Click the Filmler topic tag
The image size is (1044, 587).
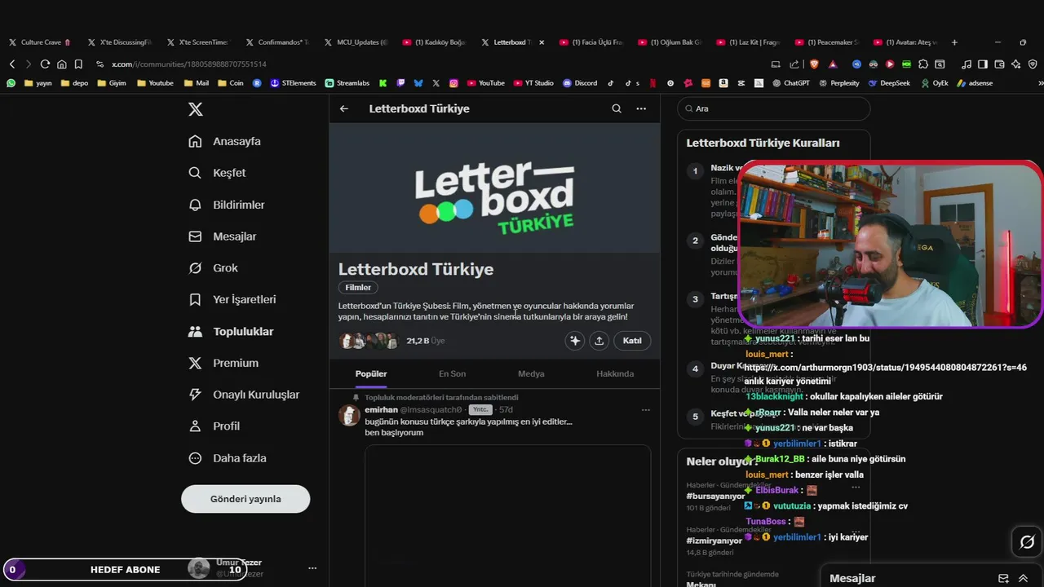[358, 287]
